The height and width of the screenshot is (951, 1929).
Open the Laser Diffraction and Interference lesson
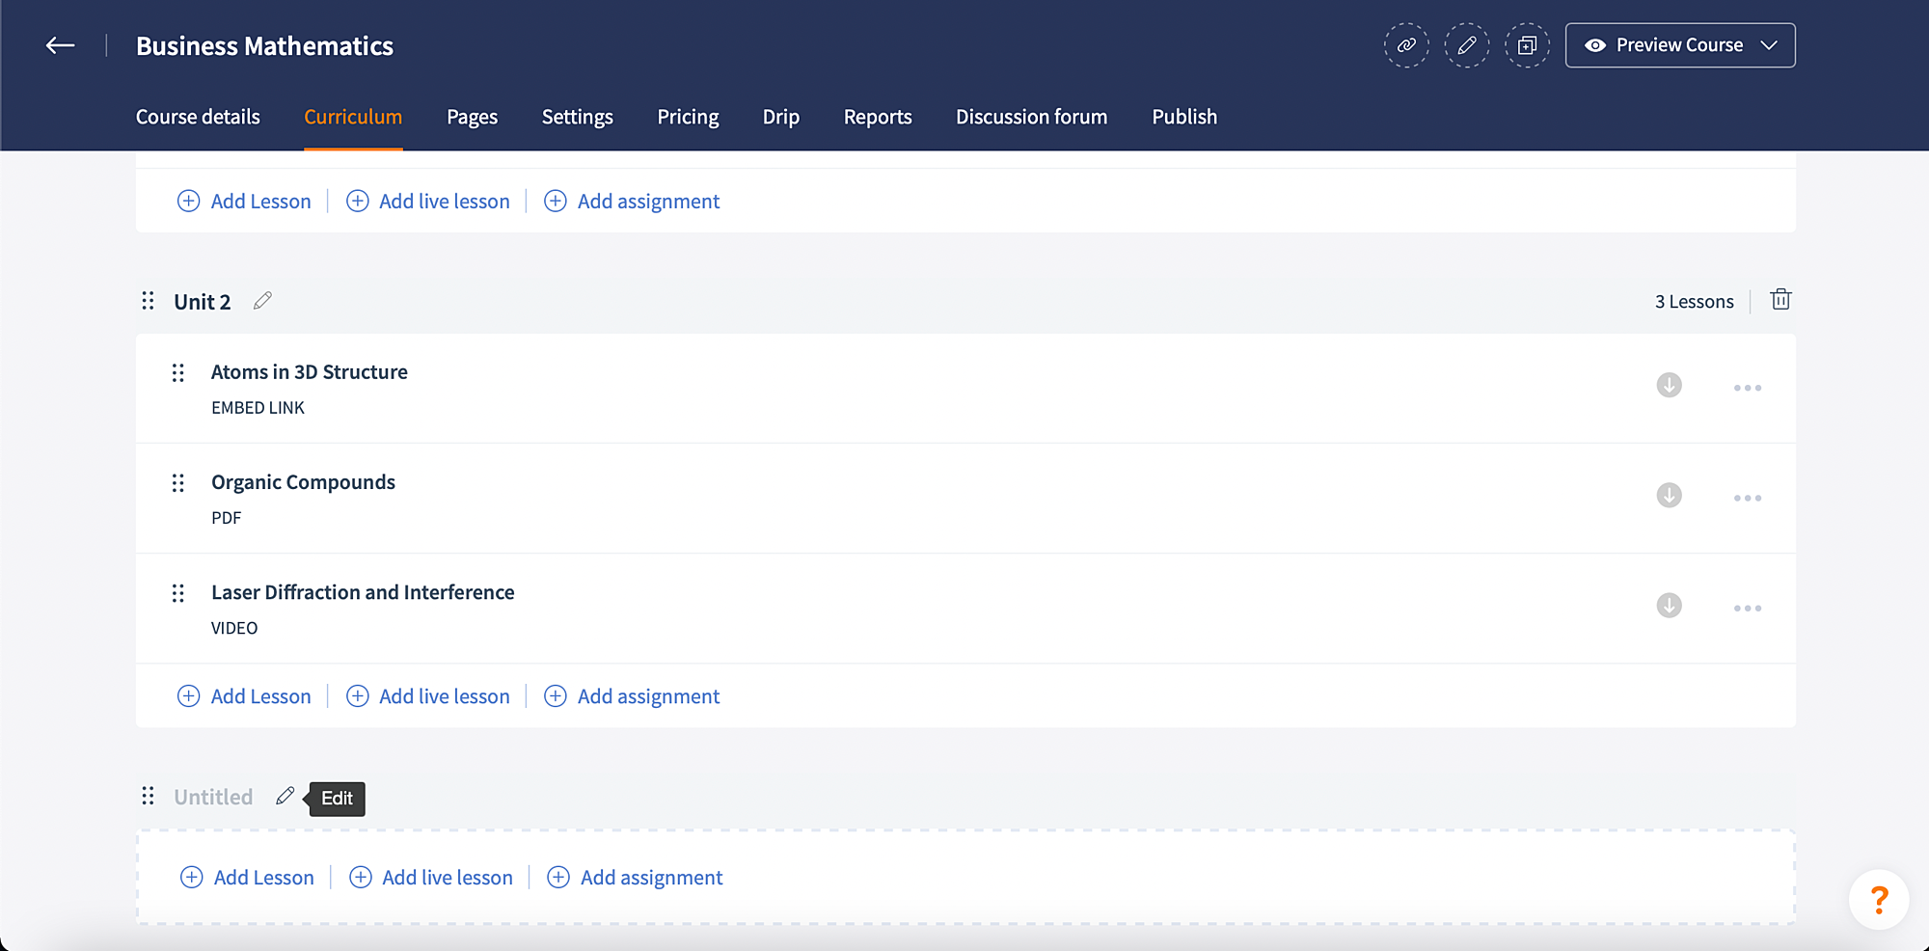click(x=363, y=592)
